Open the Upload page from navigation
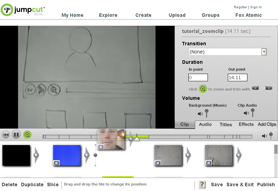278x191 pixels. click(x=177, y=15)
